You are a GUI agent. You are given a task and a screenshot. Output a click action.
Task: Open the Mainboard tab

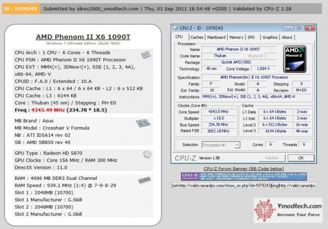coord(216,37)
